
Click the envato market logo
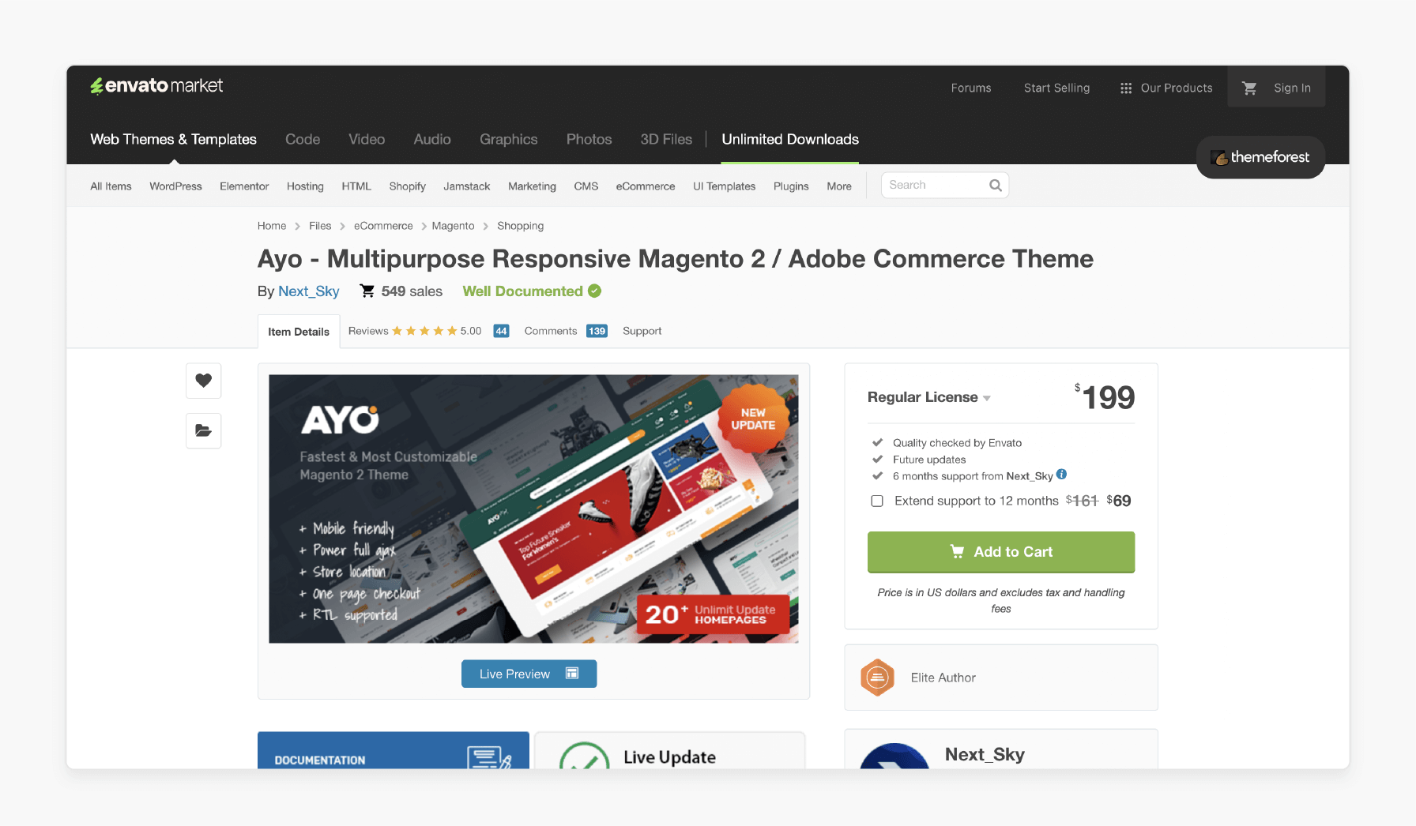pos(156,86)
